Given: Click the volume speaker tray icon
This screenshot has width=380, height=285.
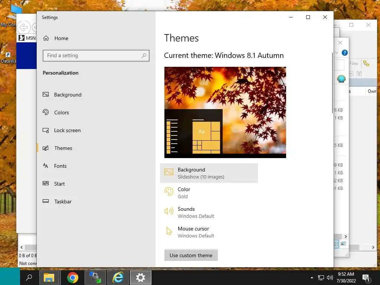Looking at the screenshot, I should pyautogui.click(x=330, y=278).
